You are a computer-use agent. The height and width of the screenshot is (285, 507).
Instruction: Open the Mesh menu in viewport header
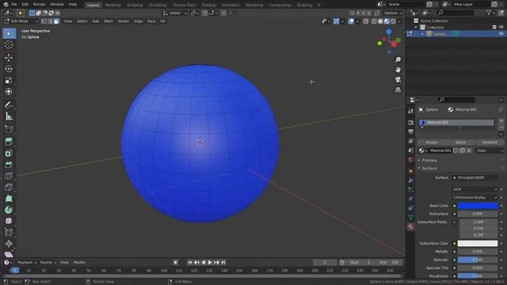pyautogui.click(x=109, y=21)
